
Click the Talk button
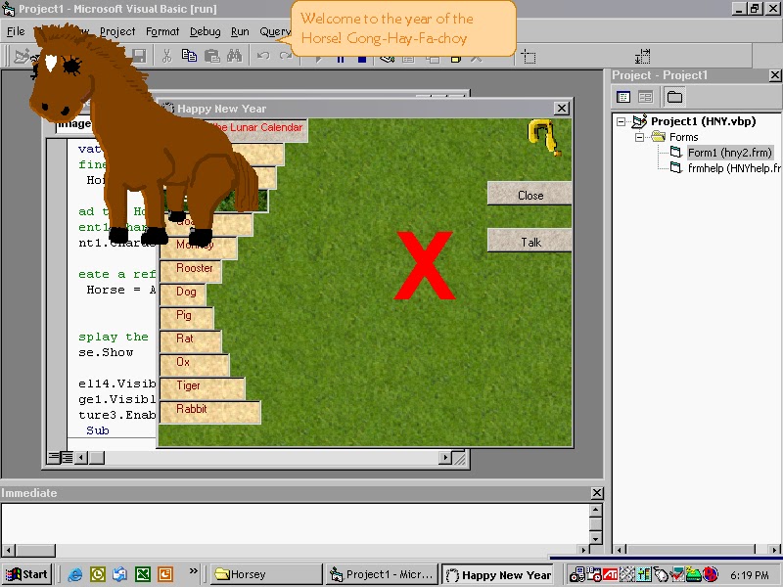(530, 241)
